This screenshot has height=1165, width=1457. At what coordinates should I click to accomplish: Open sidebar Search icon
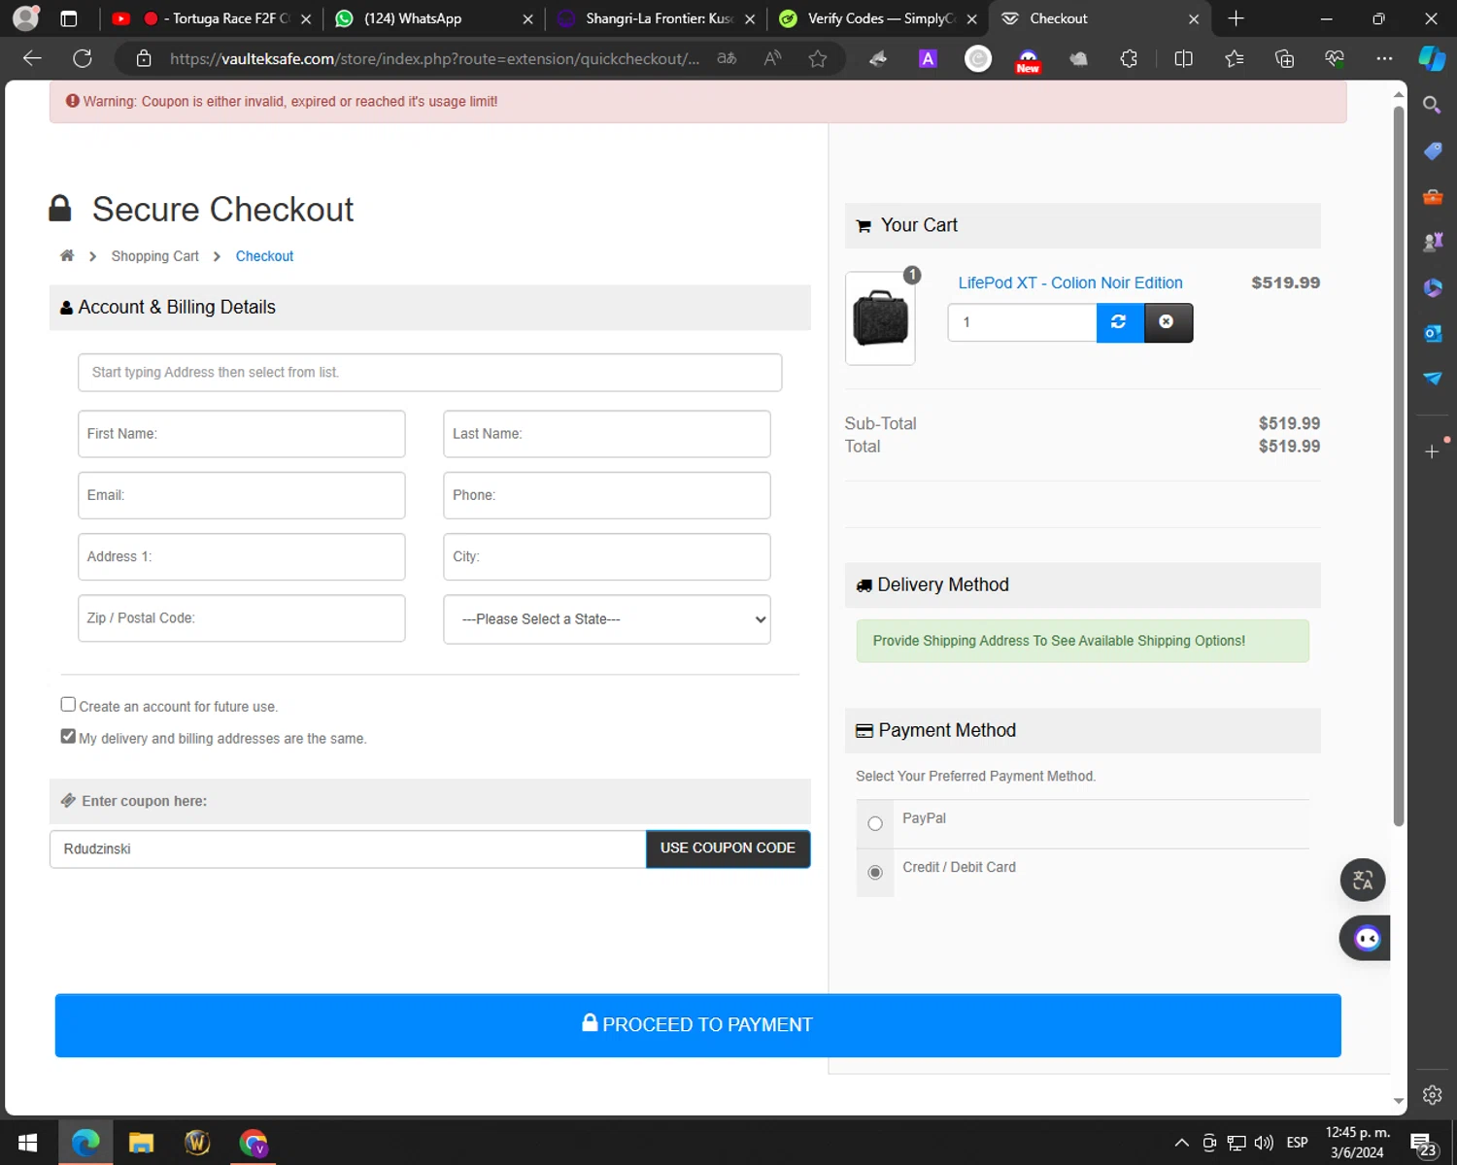[x=1432, y=105]
